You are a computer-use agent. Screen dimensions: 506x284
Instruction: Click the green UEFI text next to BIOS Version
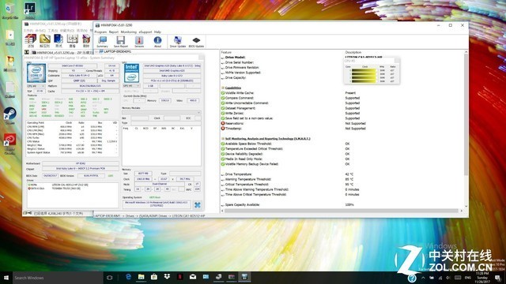point(111,176)
